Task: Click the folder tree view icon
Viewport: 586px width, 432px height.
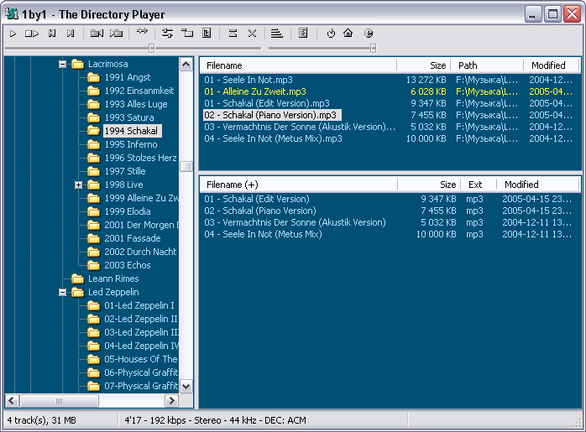Action: (x=187, y=34)
